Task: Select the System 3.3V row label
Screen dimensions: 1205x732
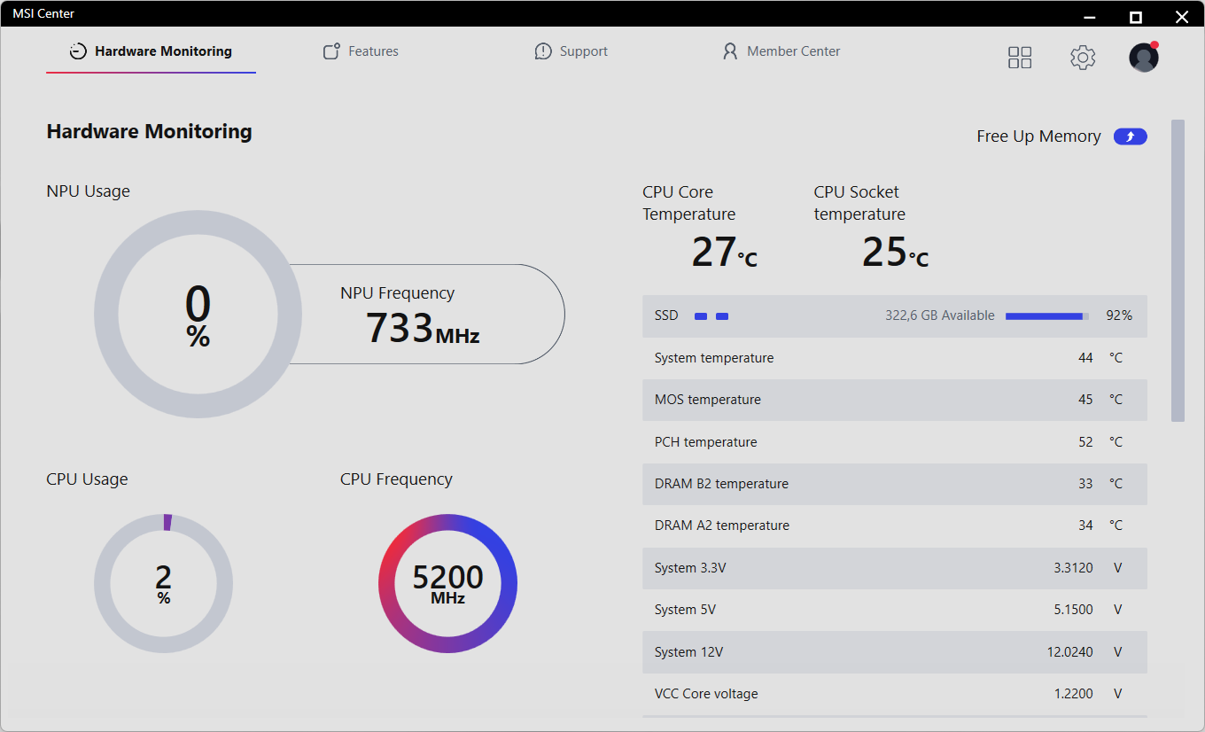Action: pos(690,568)
